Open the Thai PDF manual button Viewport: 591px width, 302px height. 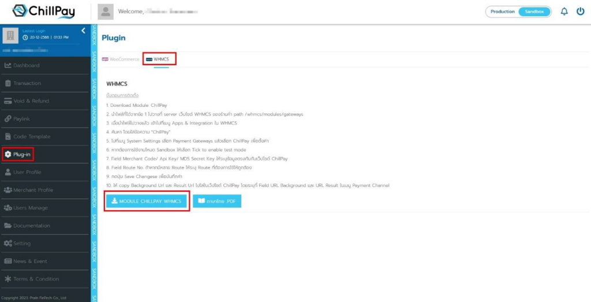pyautogui.click(x=217, y=201)
